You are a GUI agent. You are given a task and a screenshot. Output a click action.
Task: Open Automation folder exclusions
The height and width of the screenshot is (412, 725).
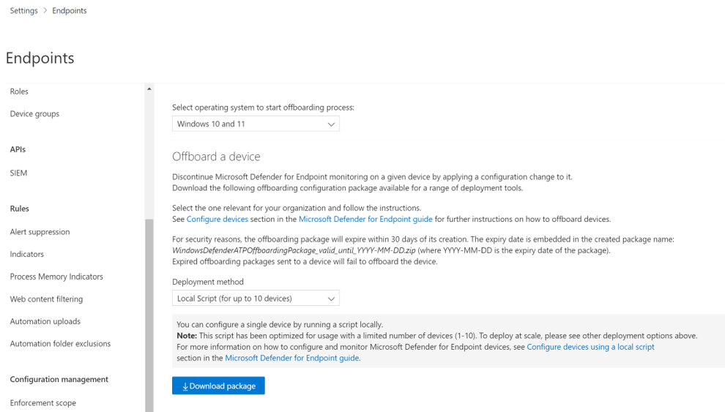click(x=60, y=344)
